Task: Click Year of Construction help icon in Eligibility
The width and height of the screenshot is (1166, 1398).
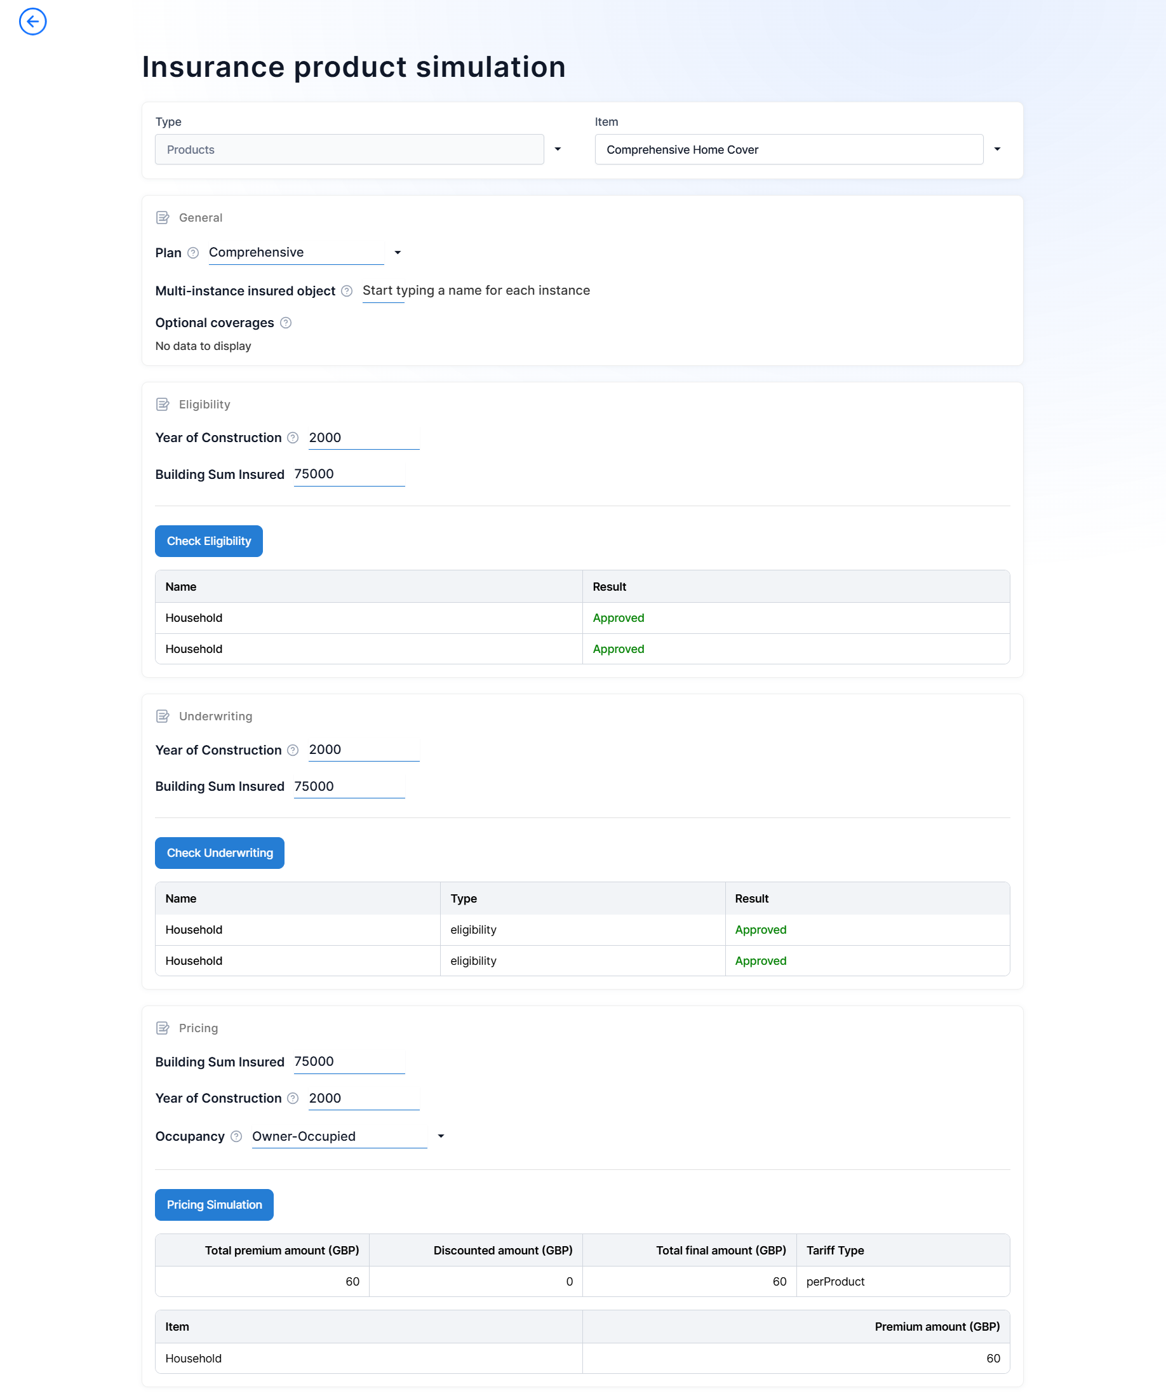Action: click(293, 438)
